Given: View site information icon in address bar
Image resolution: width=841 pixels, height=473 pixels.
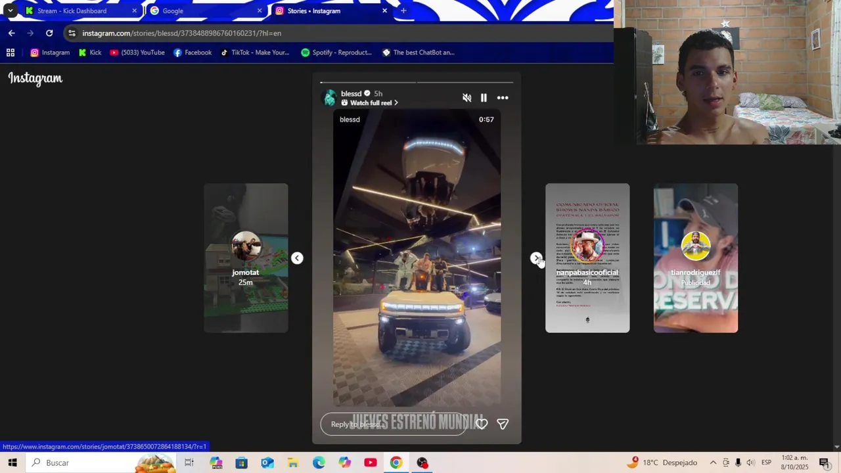Looking at the screenshot, I should (72, 34).
